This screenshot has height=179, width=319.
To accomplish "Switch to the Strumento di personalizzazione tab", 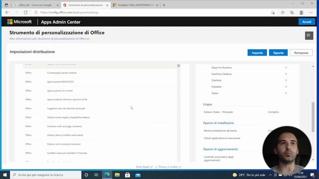I will 85,5.
